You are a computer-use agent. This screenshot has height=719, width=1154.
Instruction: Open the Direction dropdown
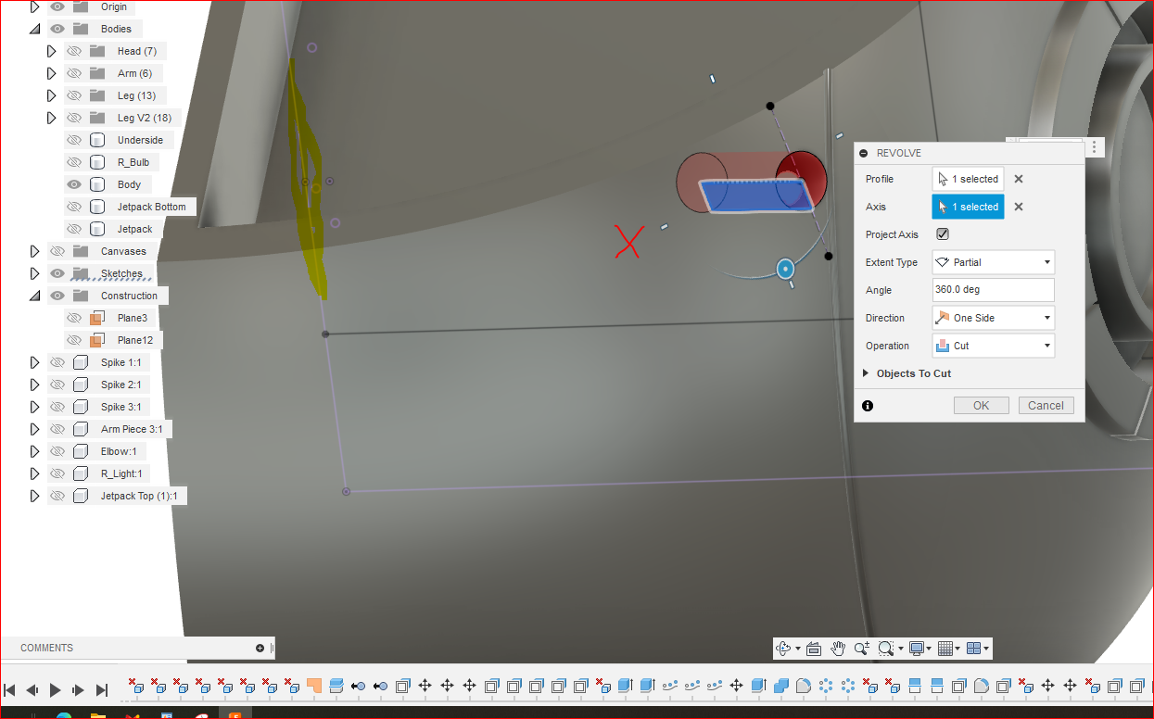994,318
